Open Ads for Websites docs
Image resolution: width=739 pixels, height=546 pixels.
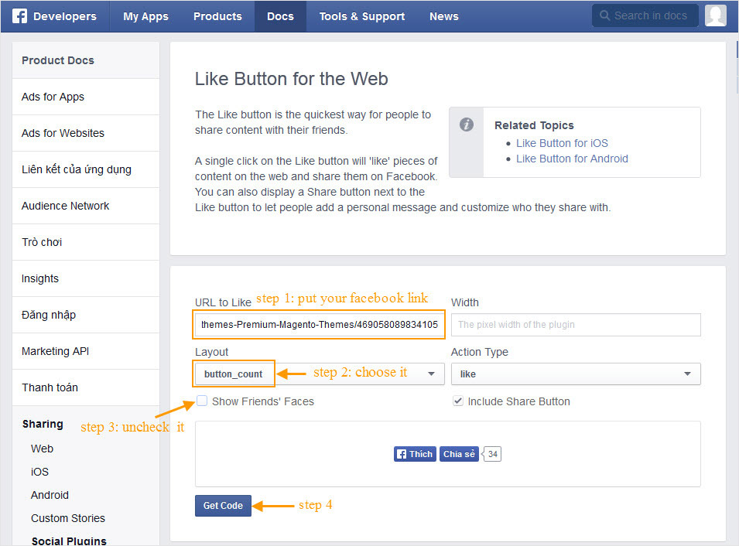click(x=86, y=133)
